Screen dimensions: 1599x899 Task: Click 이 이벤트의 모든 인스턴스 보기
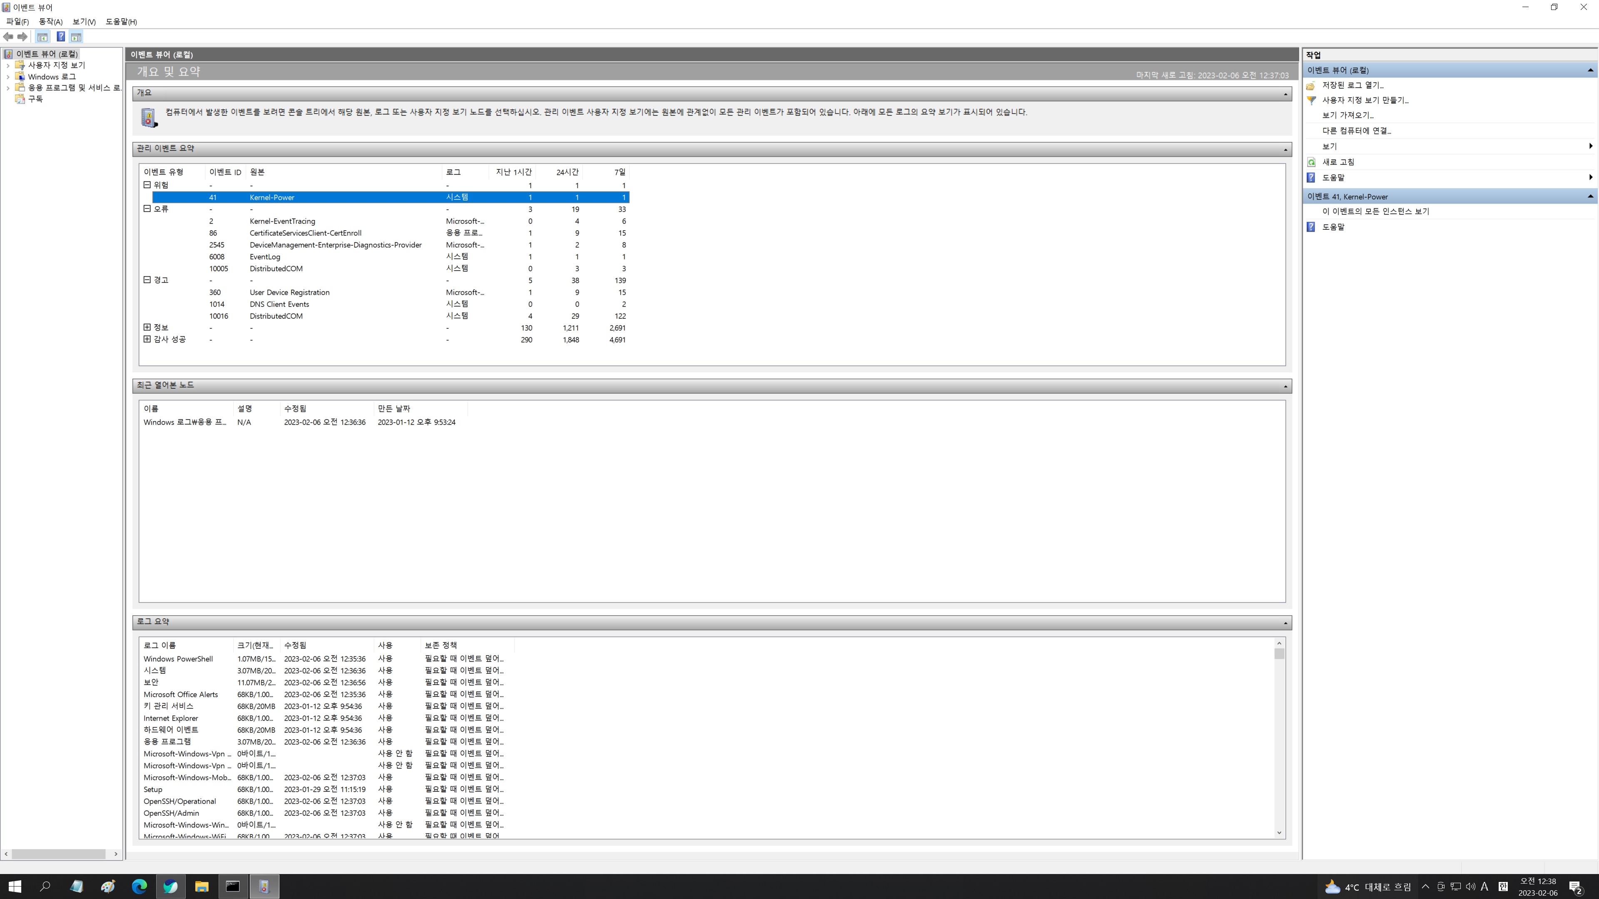(1375, 211)
